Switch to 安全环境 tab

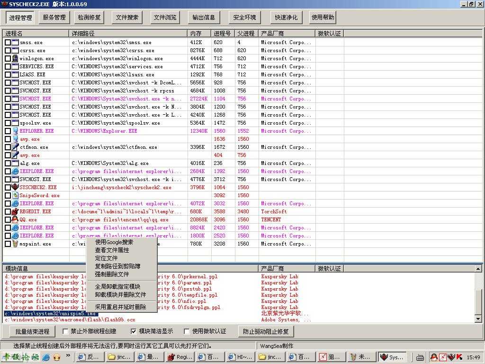[x=244, y=18]
